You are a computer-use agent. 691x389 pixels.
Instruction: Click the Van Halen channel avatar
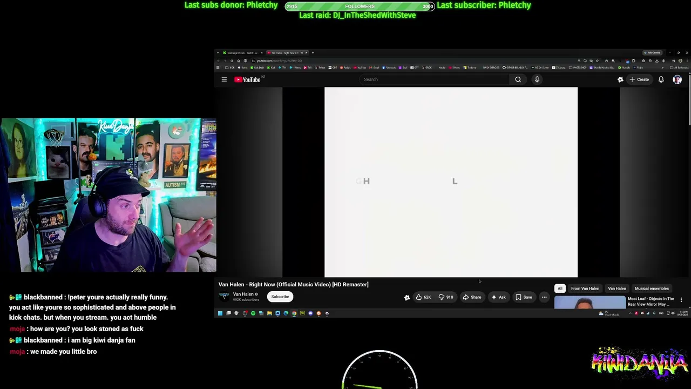pyautogui.click(x=224, y=296)
